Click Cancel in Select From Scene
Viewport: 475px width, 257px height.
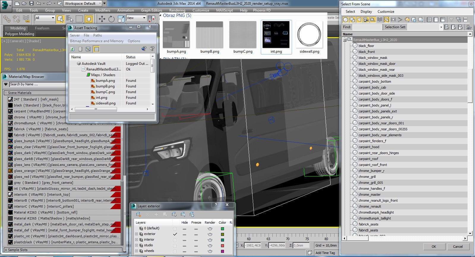point(458,247)
